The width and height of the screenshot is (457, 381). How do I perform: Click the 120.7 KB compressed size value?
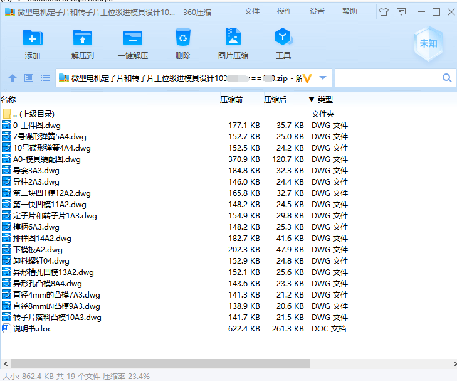click(288, 159)
